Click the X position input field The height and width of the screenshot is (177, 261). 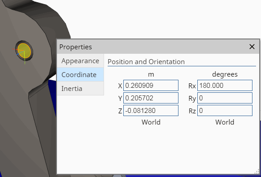151,85
